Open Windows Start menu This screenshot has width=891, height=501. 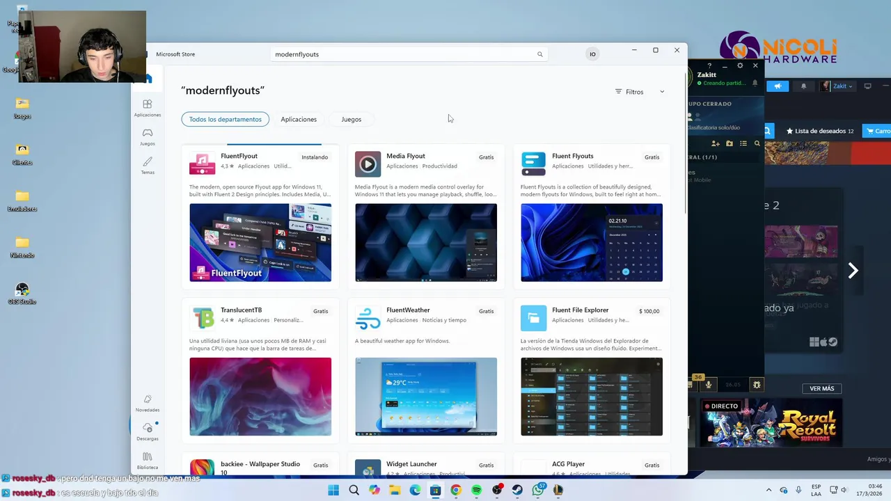tap(333, 490)
